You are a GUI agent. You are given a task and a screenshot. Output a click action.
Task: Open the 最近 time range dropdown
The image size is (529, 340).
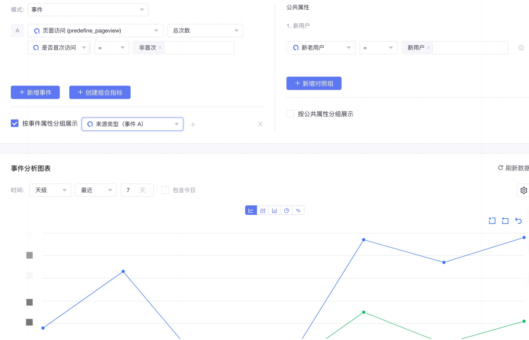click(x=96, y=190)
